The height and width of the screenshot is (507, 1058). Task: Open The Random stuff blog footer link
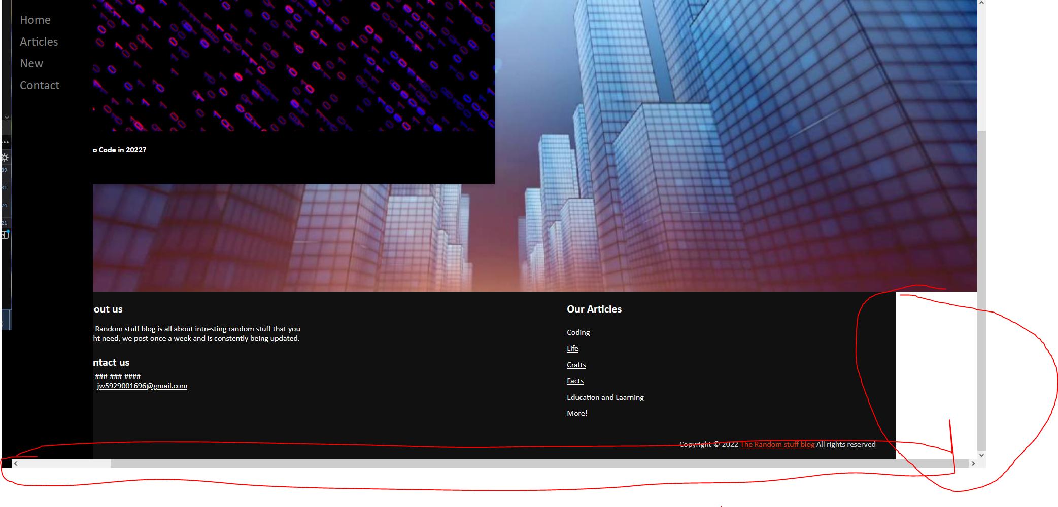pos(777,444)
